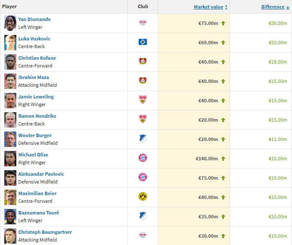Click Bayer Leverkusen crest in Christian Kofane row

pos(143,61)
